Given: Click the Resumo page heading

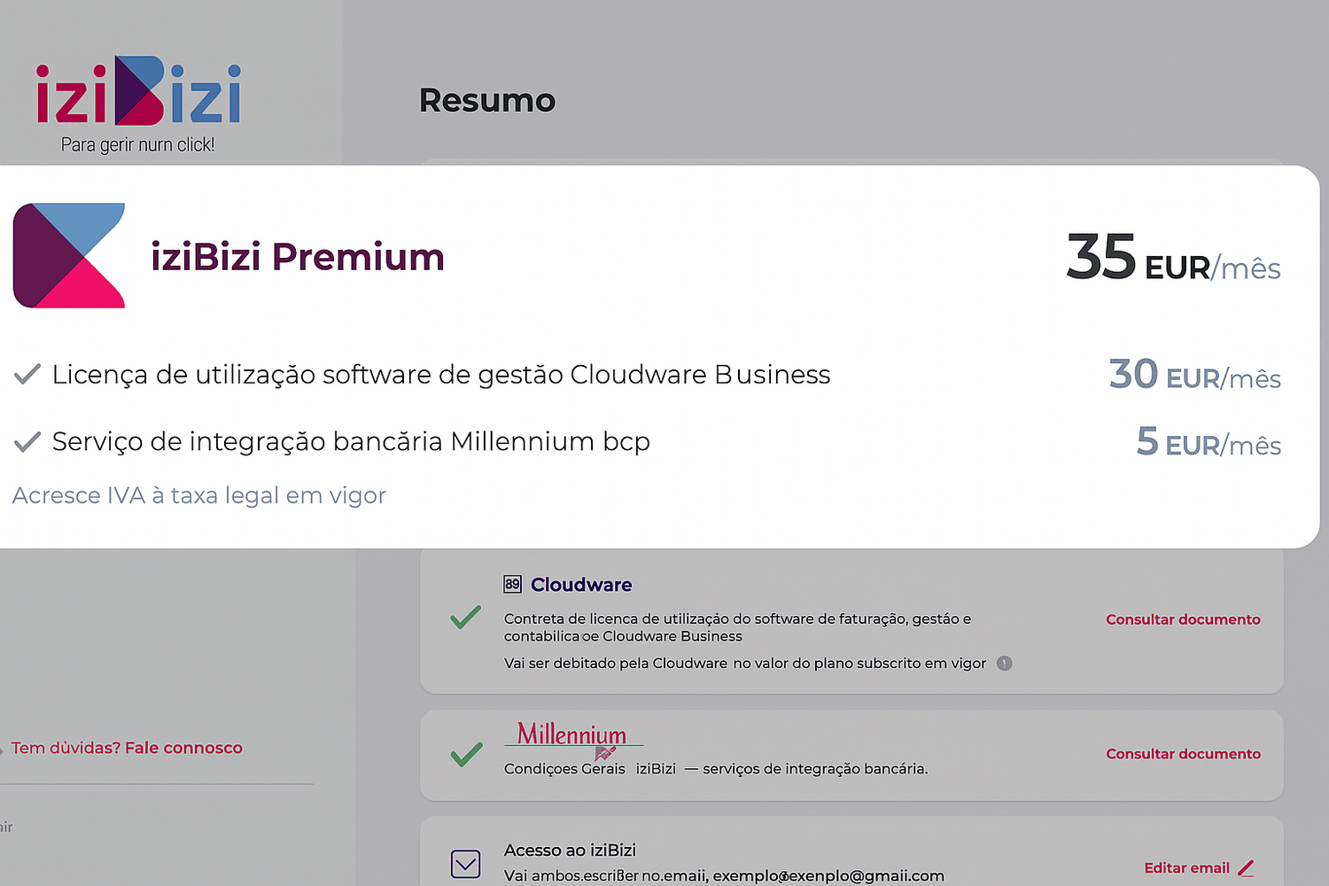Looking at the screenshot, I should pos(487,101).
